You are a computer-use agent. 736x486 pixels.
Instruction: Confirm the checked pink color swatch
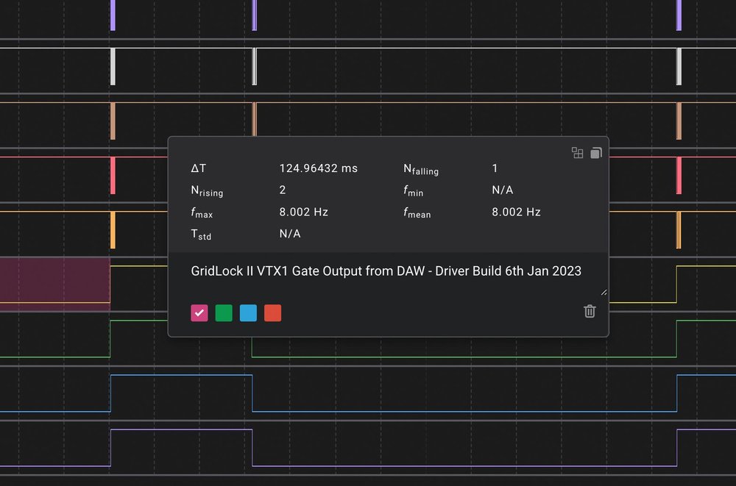199,312
